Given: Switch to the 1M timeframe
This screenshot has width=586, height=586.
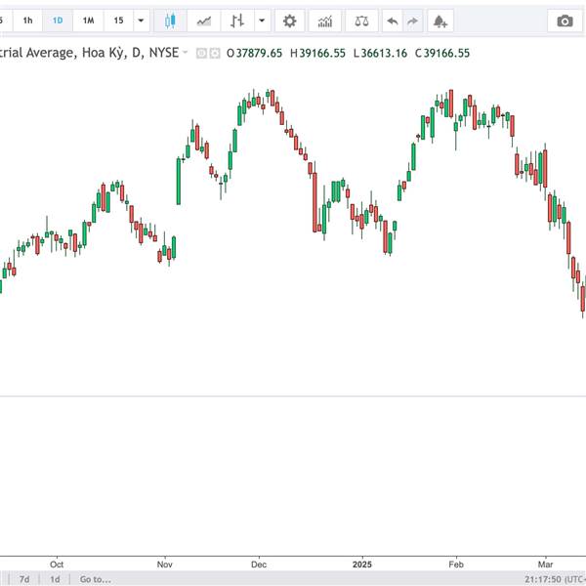Looking at the screenshot, I should tap(88, 21).
